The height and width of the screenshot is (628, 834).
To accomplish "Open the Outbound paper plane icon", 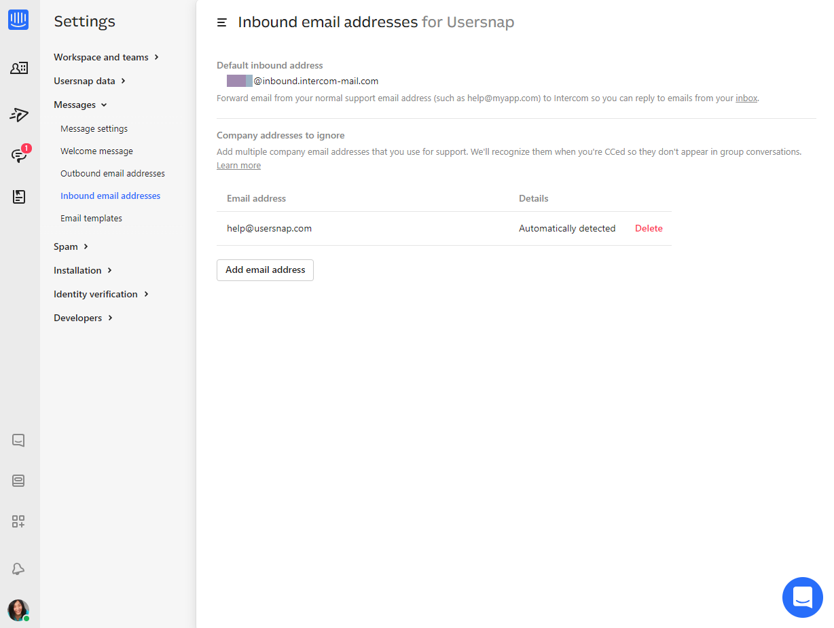I will point(19,115).
